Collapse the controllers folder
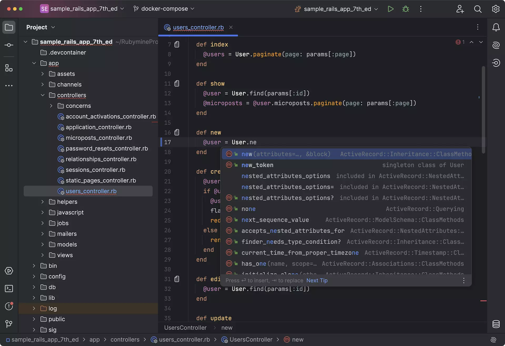505x346 pixels. click(43, 95)
